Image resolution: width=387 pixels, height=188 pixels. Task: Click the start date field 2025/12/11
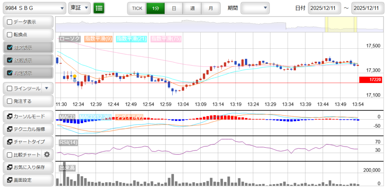[324, 8]
